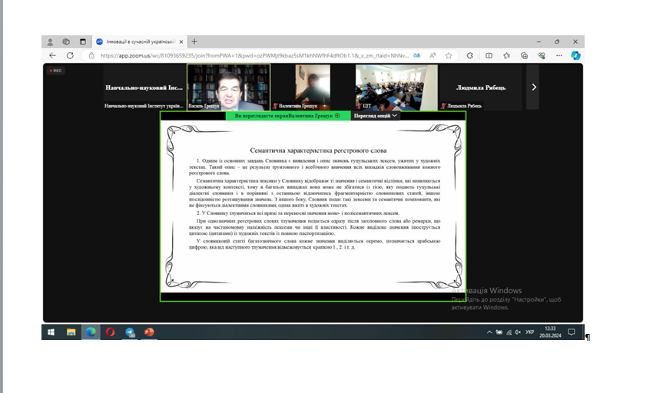Image resolution: width=653 pixels, height=393 pixels.
Task: Go back to the previous page
Action: pyautogui.click(x=52, y=55)
